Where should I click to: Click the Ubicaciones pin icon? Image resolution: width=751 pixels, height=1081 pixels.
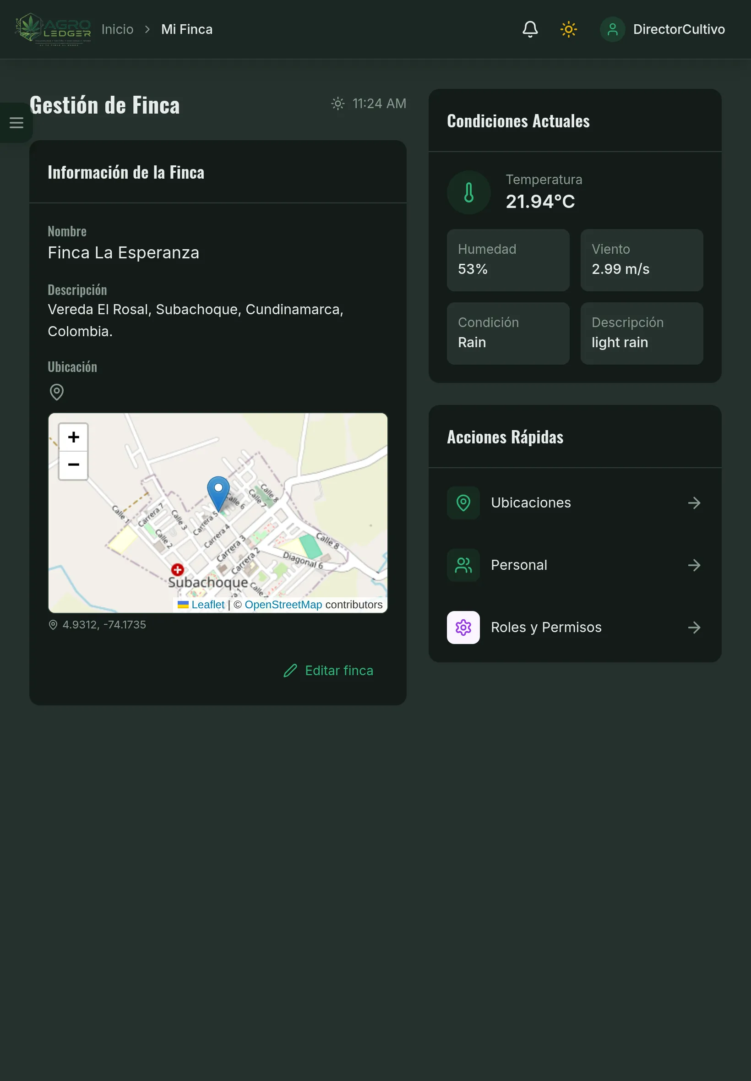click(463, 503)
